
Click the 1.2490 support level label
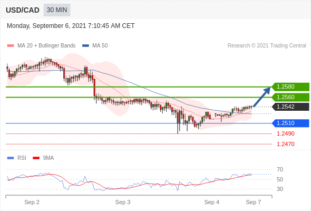click(x=286, y=133)
